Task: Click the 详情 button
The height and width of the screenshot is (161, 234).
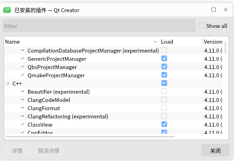Action: 17,150
